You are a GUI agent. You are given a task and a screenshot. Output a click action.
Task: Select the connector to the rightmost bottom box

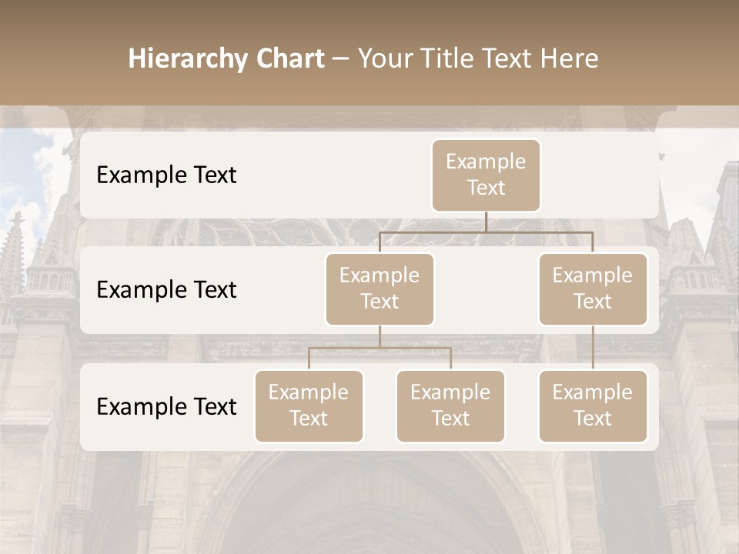[x=593, y=346]
